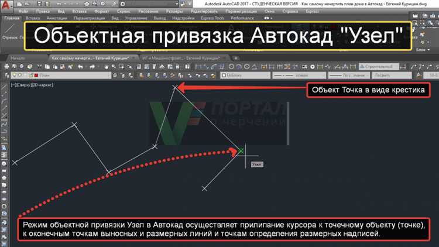Image resolution: width=439 pixels, height=247 pixels.
Task: Switch to the Главная ribbon tab
Action: [x=12, y=18]
